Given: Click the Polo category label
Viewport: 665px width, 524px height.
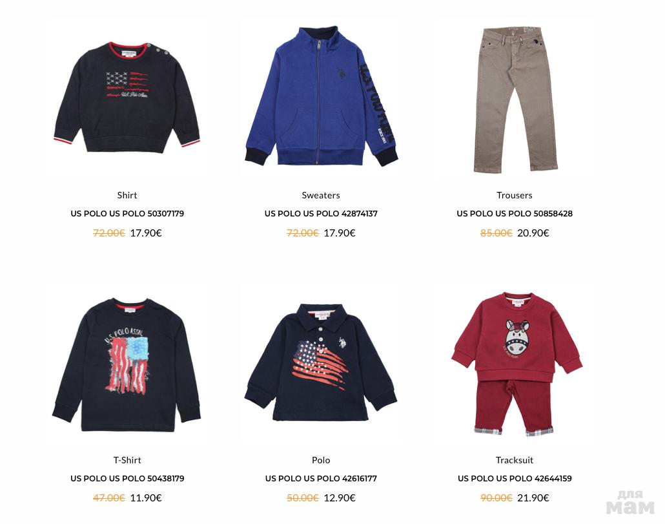Looking at the screenshot, I should (x=321, y=460).
